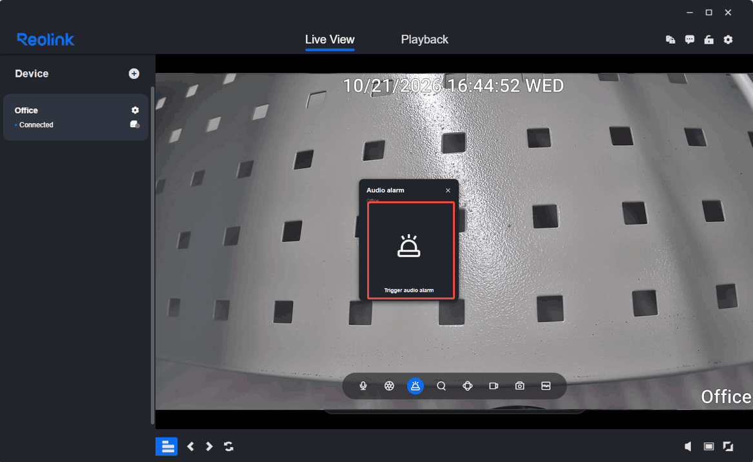The height and width of the screenshot is (462, 753).
Task: Open the stream quality picture icon
Action: [x=545, y=386]
